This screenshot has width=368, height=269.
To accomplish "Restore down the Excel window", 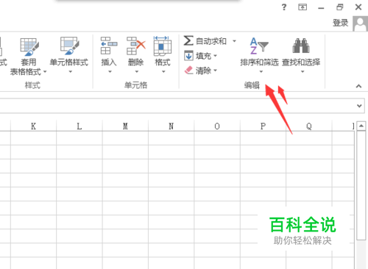I will (x=340, y=7).
